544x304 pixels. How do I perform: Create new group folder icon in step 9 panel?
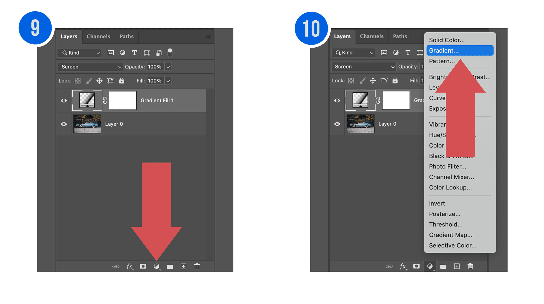point(170,266)
